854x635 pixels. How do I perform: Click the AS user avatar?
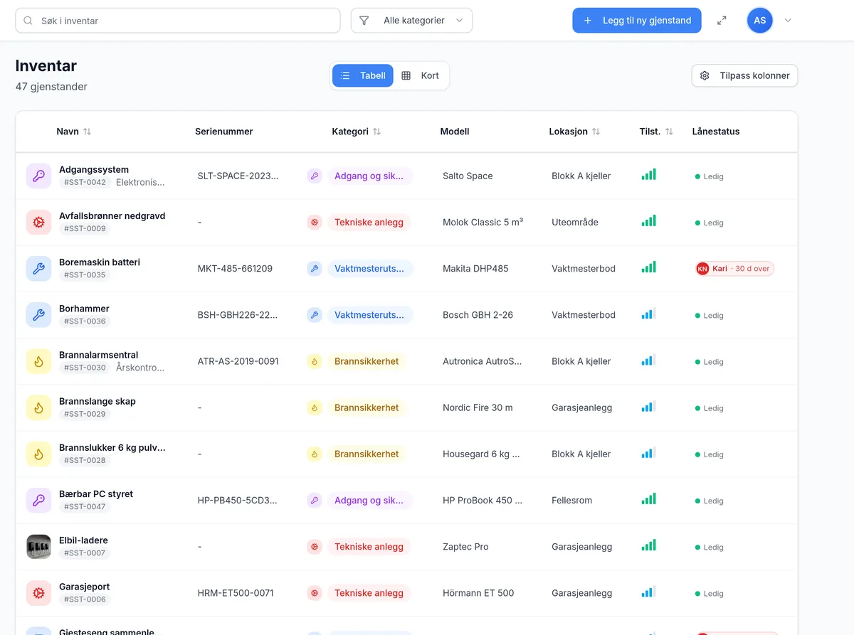760,21
